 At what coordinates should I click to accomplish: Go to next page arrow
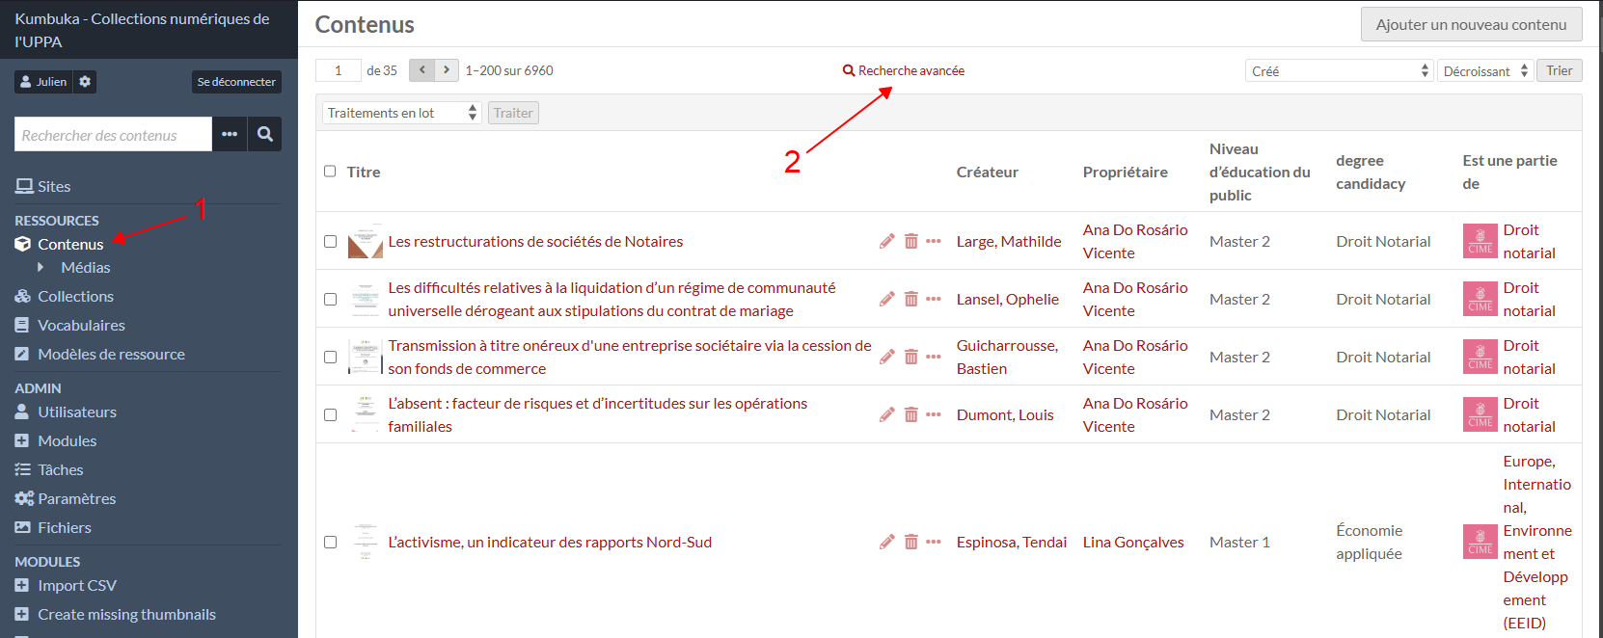[447, 70]
